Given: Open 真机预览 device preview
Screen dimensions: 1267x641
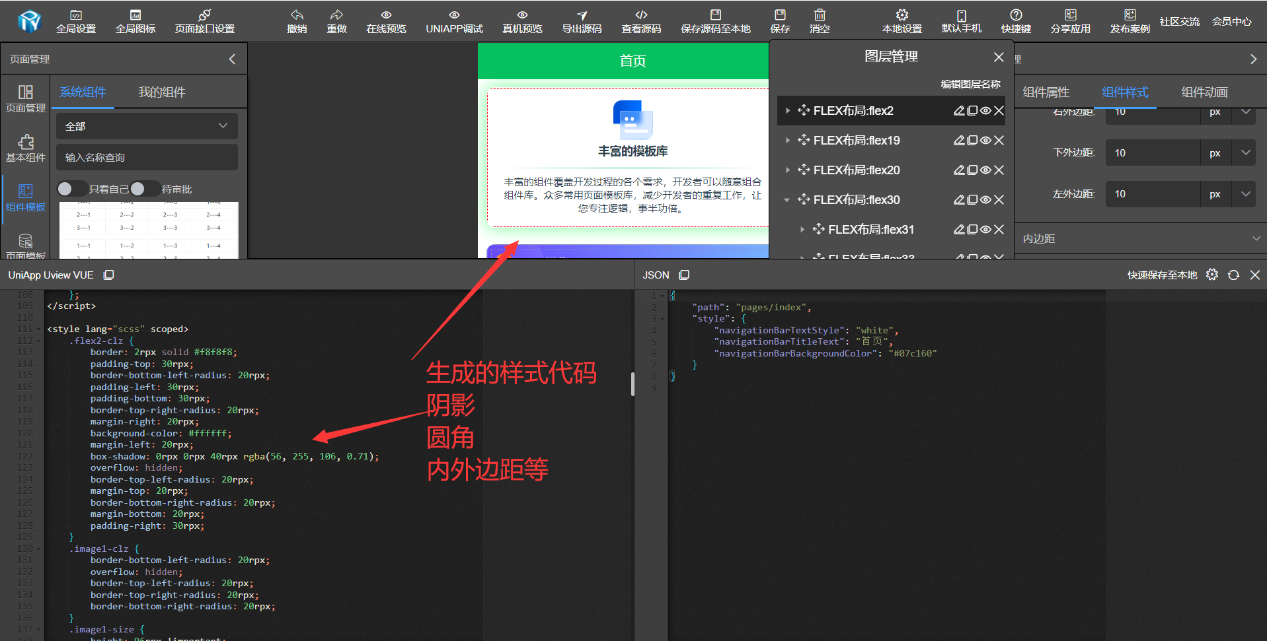Looking at the screenshot, I should [522, 22].
